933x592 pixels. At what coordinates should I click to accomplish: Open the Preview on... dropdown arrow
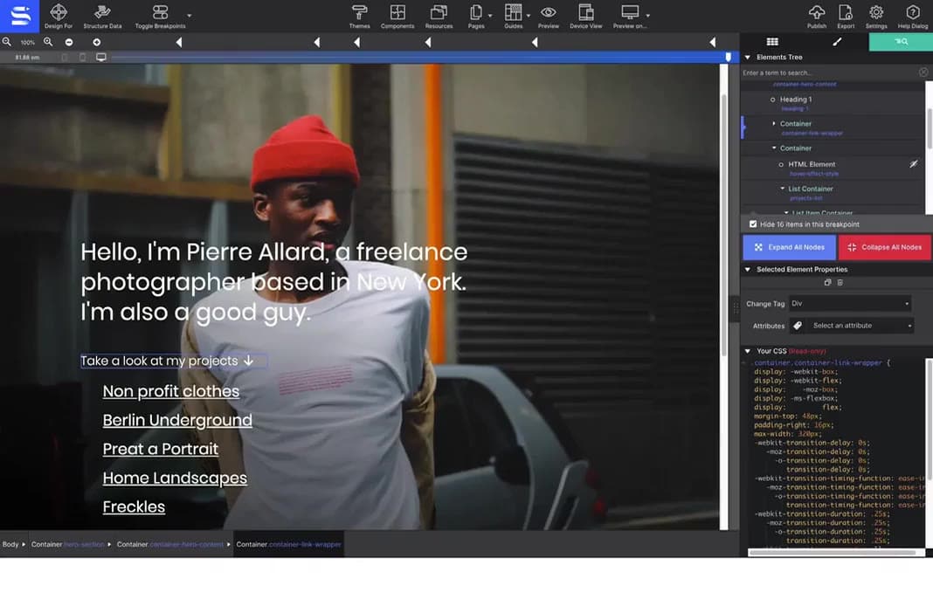click(x=648, y=16)
